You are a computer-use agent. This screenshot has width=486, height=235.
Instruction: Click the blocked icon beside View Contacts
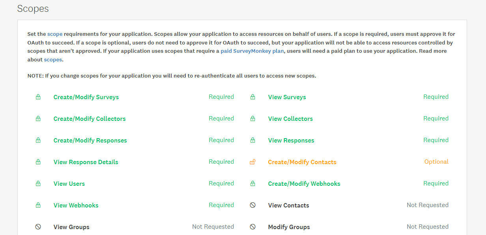point(253,205)
